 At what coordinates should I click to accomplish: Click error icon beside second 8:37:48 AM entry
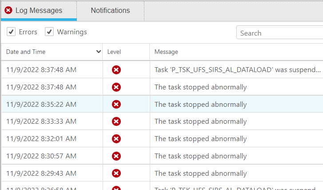click(116, 87)
